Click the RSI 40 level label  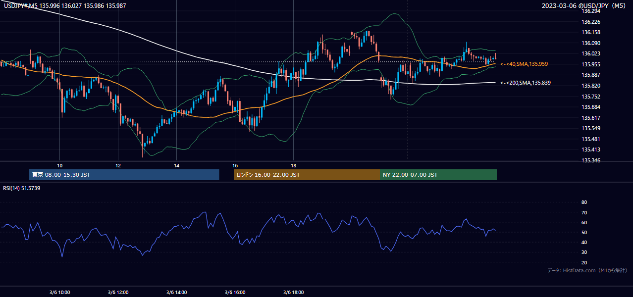click(x=584, y=242)
